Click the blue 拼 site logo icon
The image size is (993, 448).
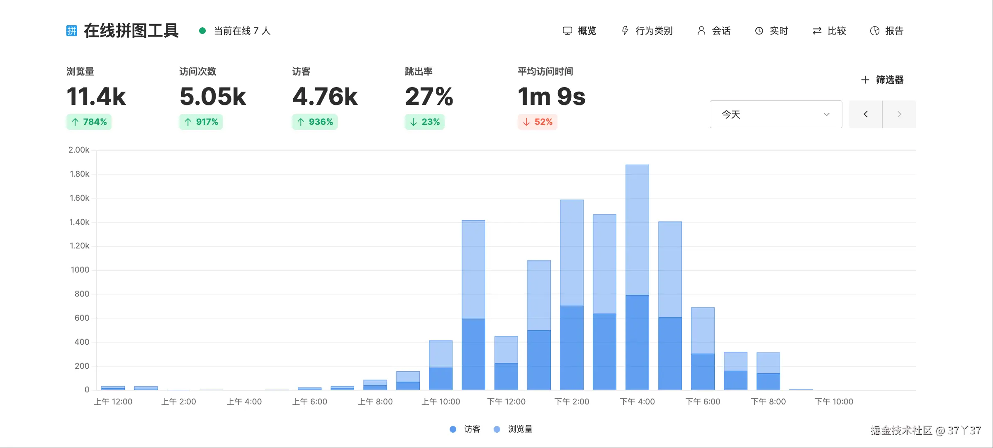[x=72, y=31]
